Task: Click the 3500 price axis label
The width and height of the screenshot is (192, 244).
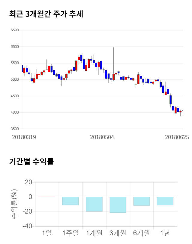Action: [14, 129]
